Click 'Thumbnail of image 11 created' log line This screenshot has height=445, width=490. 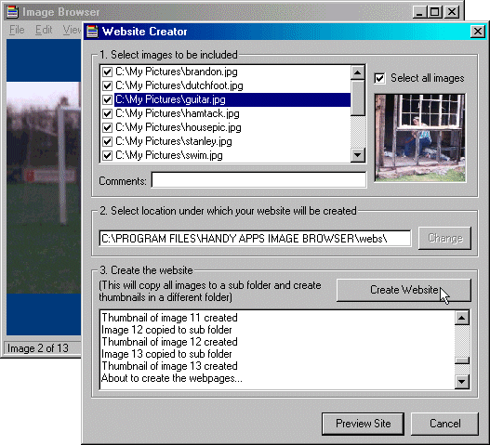[x=169, y=318]
